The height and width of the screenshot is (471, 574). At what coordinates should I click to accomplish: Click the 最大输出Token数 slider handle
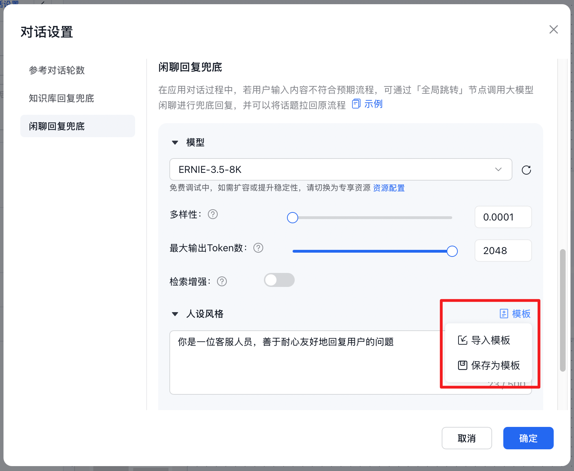(x=452, y=251)
